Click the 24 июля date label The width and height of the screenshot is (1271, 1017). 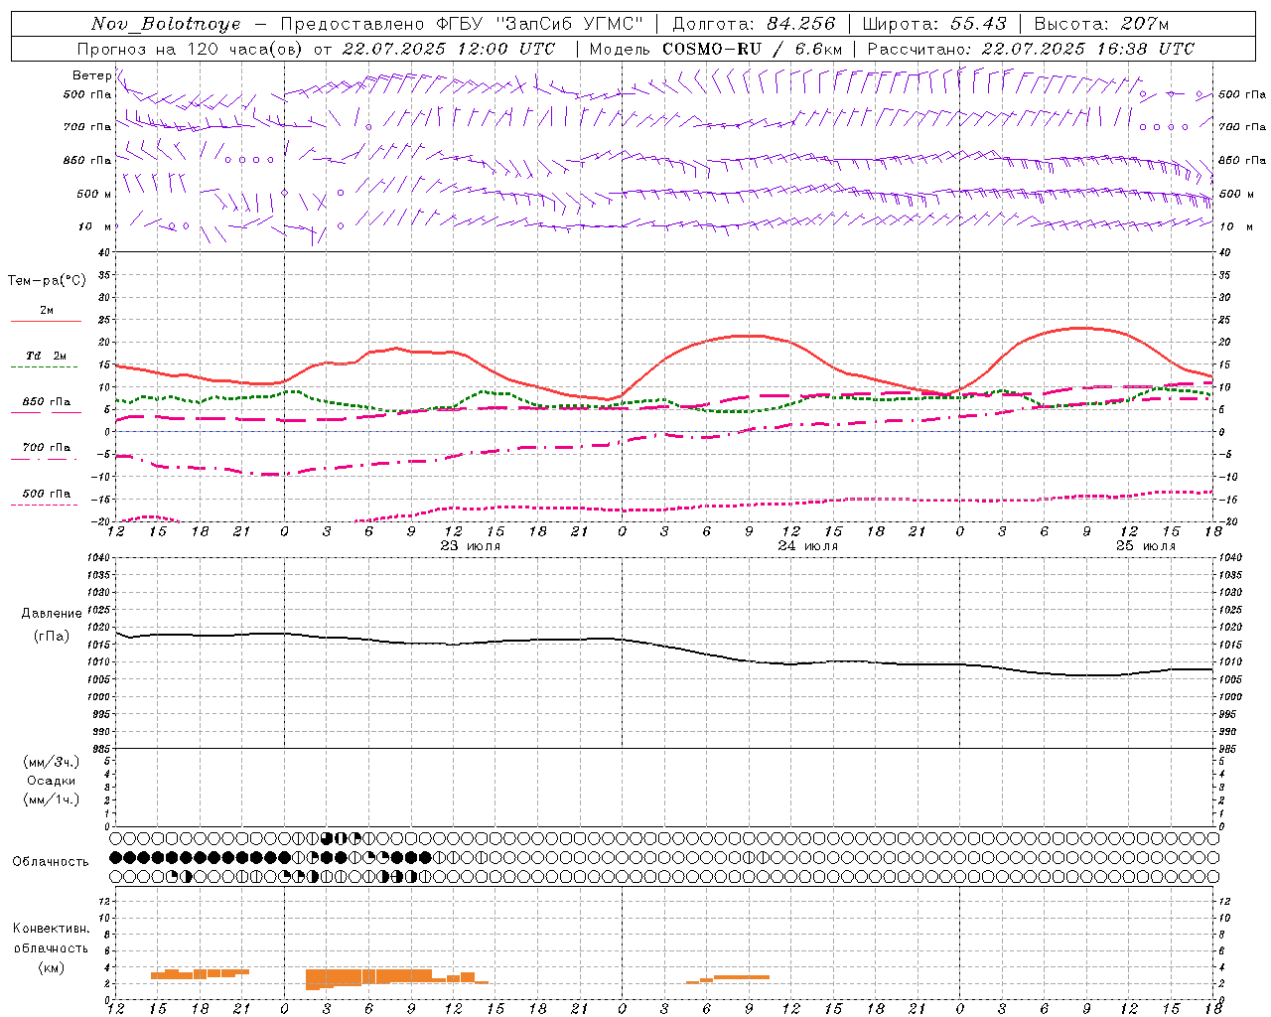tap(807, 546)
